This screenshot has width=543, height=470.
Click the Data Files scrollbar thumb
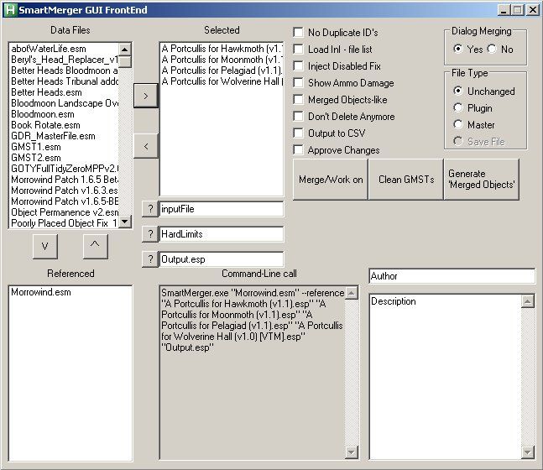(125, 61)
